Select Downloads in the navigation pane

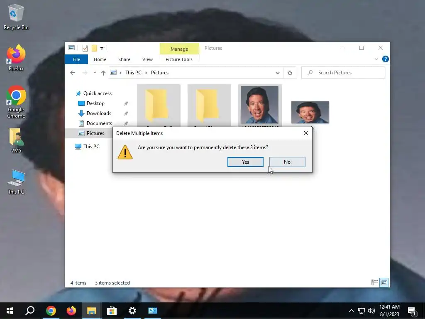tap(99, 113)
